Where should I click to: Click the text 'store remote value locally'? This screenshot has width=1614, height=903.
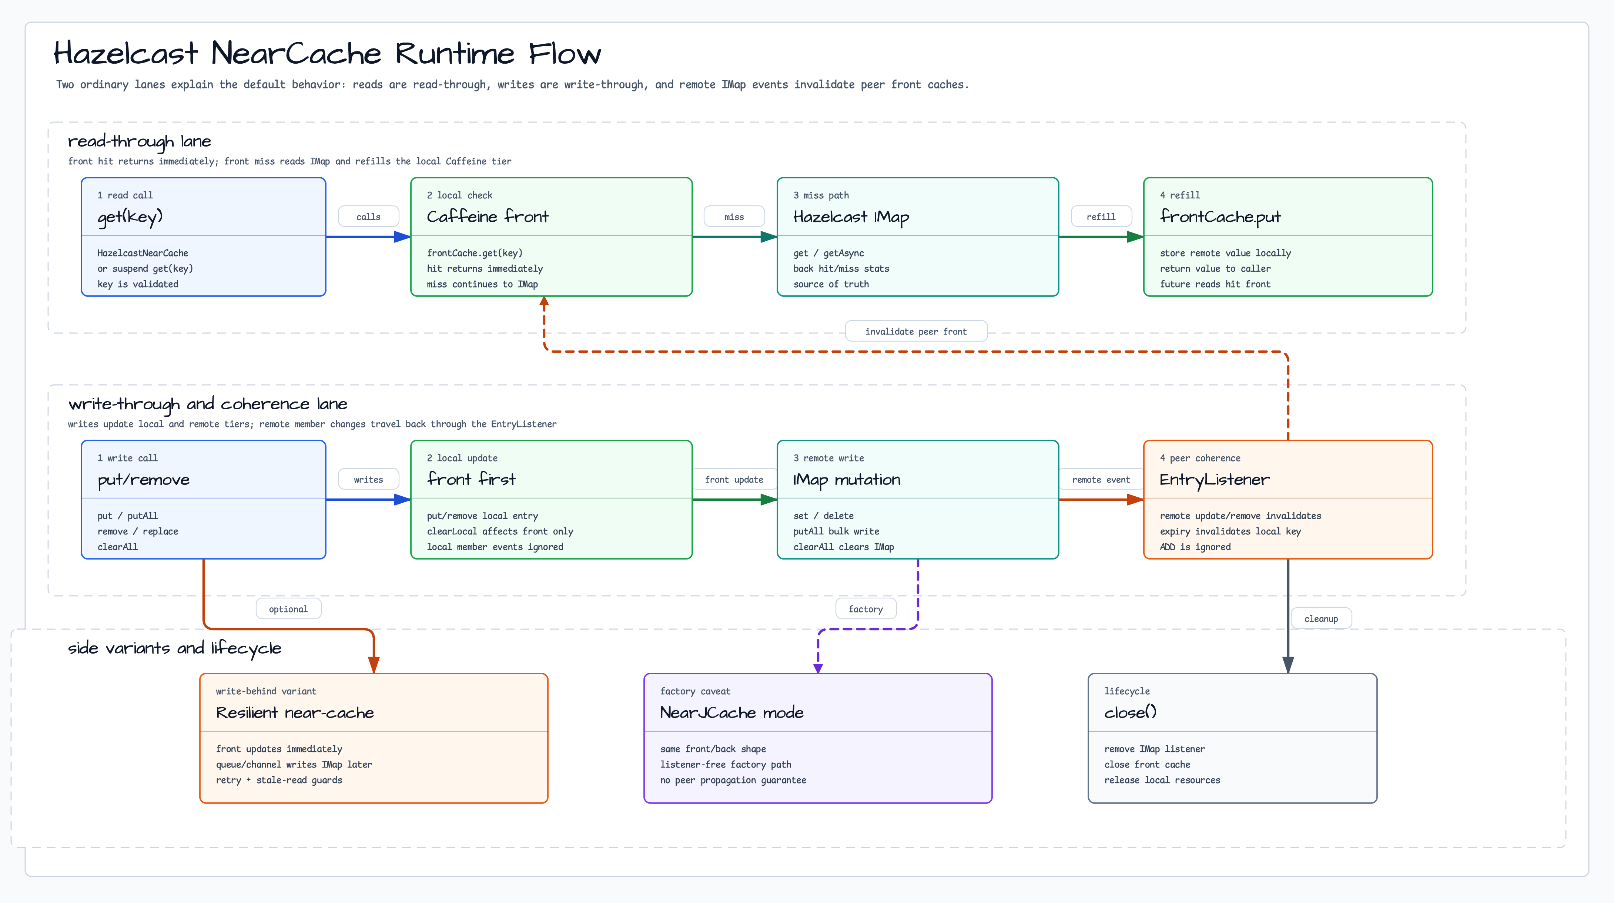point(1226,253)
